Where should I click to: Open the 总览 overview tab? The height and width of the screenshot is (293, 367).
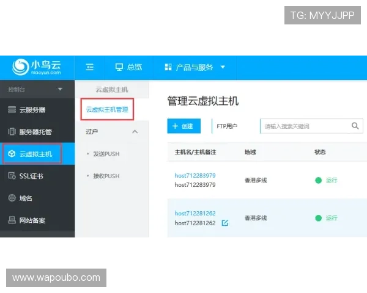(128, 67)
